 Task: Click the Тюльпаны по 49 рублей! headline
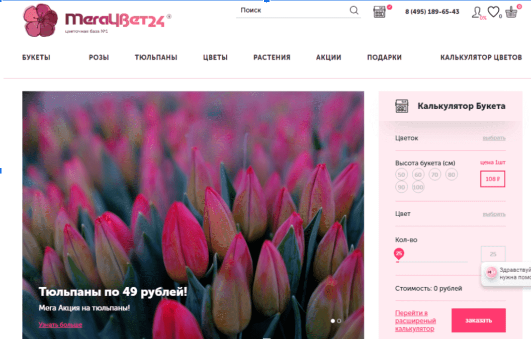[x=113, y=292]
